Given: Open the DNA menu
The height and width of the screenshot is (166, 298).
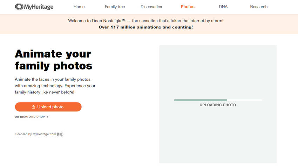Looking at the screenshot, I should click(x=223, y=7).
